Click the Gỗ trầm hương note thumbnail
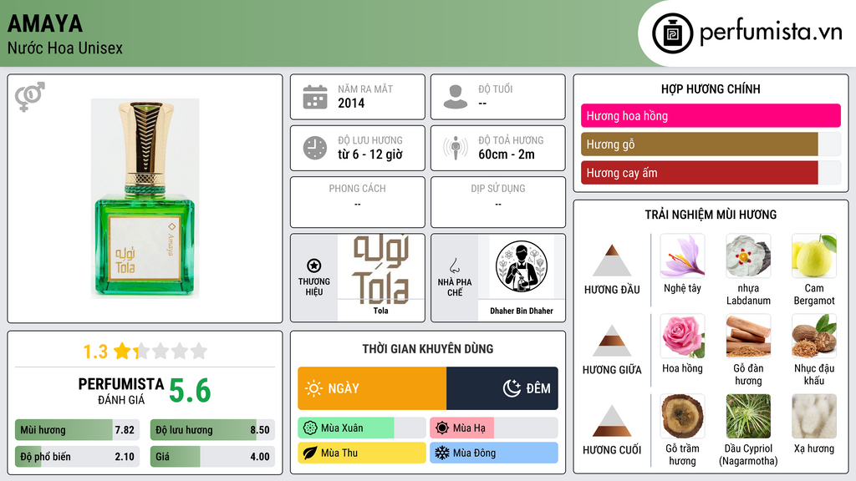The width and height of the screenshot is (856, 481). pos(682,417)
